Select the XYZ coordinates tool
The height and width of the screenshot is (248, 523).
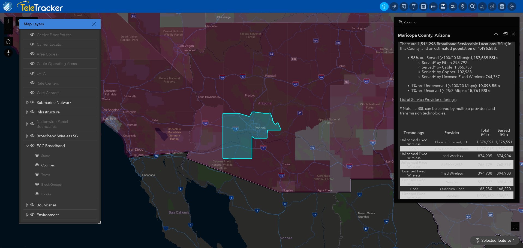(x=492, y=6)
